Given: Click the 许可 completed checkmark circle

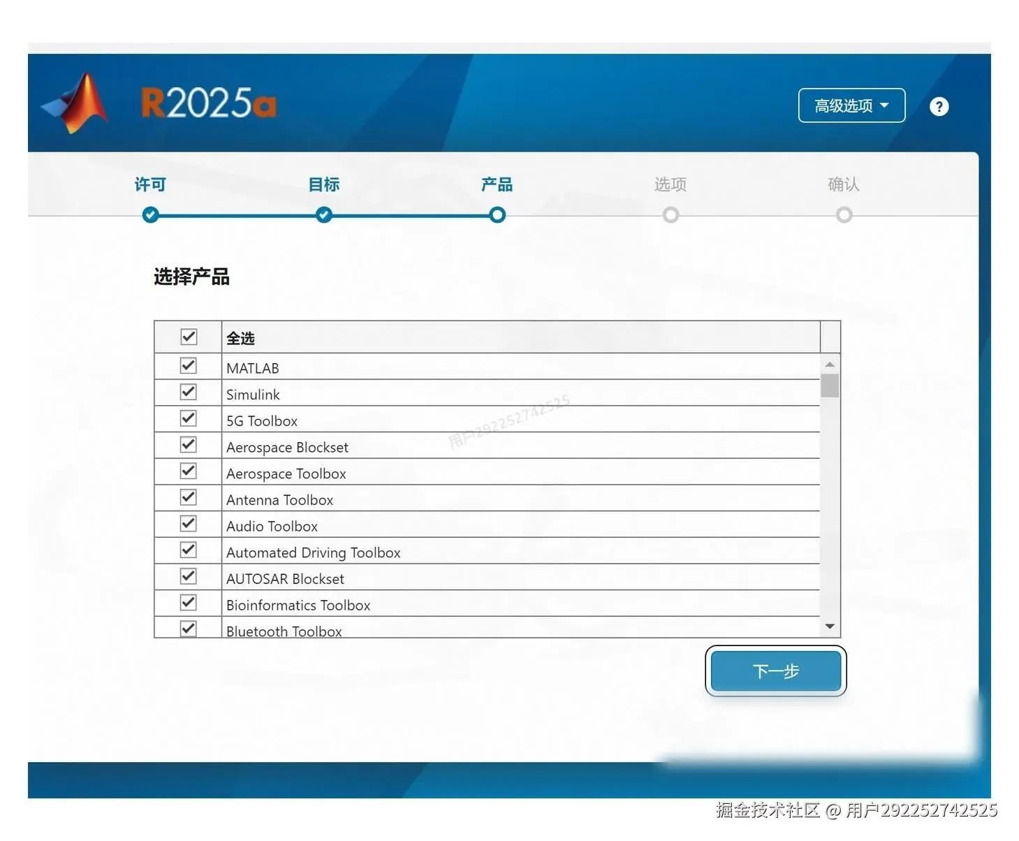Looking at the screenshot, I should coord(149,215).
